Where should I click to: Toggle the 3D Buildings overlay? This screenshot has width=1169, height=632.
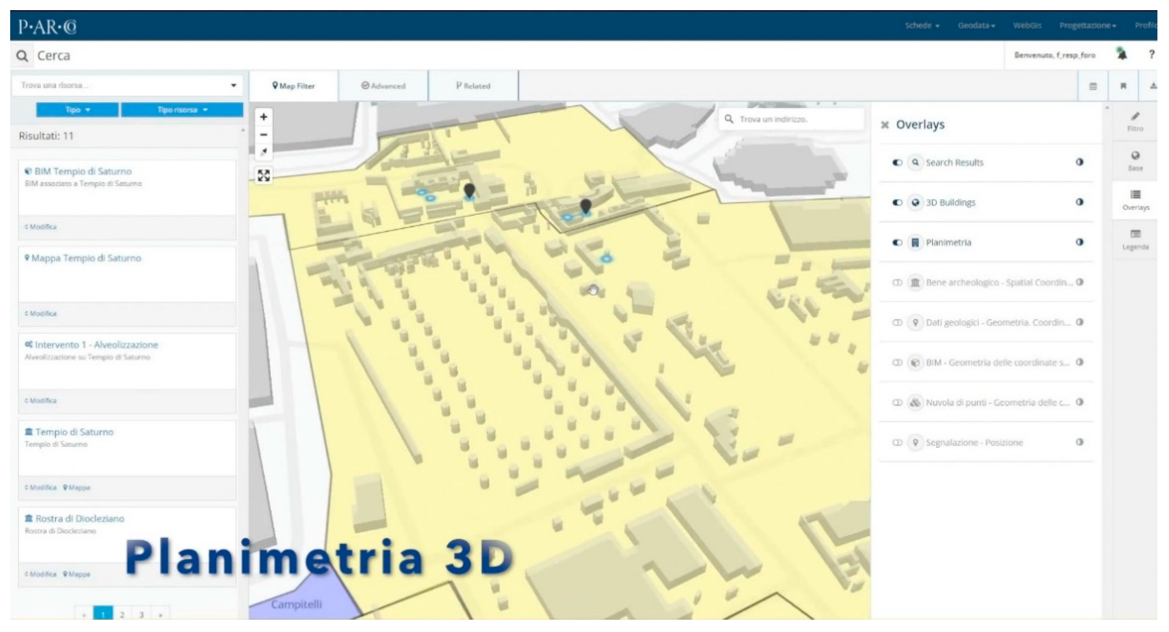click(897, 202)
